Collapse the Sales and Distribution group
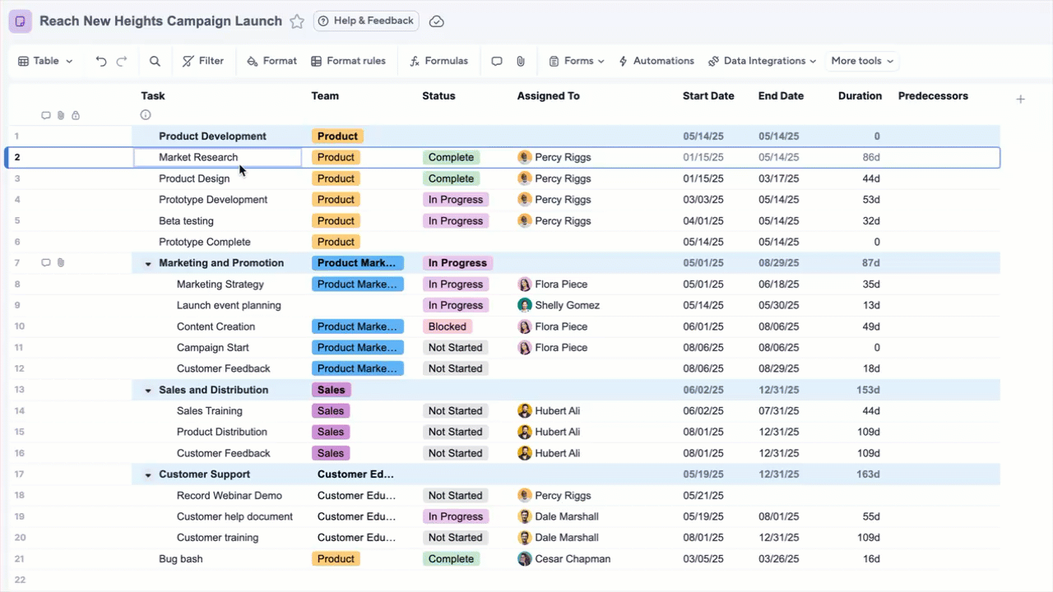This screenshot has width=1053, height=592. point(149,391)
